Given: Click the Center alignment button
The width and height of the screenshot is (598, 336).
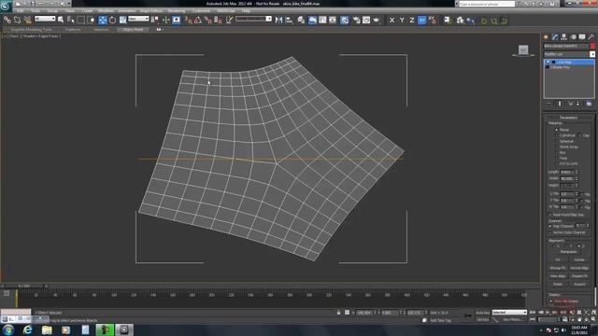Looking at the screenshot, I should (x=579, y=259).
